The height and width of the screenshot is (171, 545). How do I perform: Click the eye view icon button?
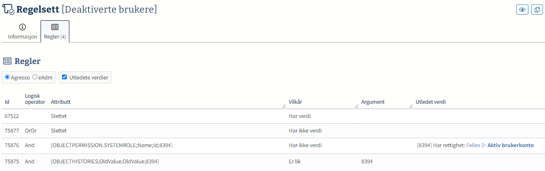(x=522, y=10)
